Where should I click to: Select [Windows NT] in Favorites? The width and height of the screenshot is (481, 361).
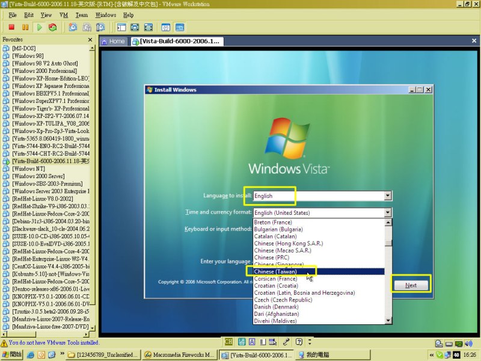[28, 169]
